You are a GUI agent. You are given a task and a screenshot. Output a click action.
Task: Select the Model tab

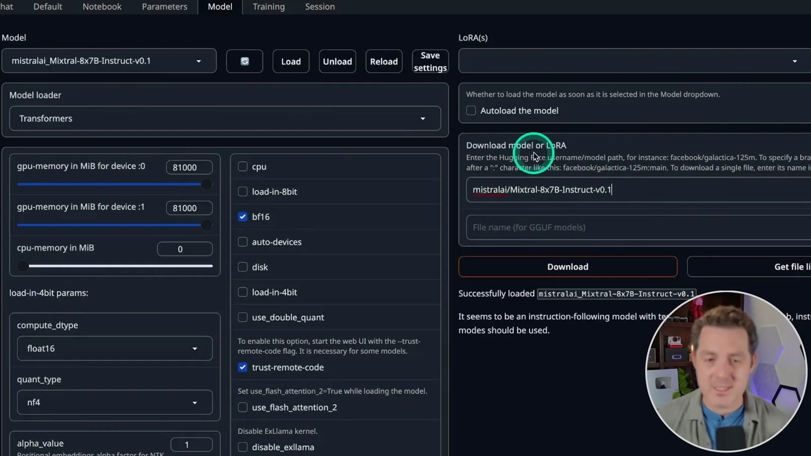point(220,7)
